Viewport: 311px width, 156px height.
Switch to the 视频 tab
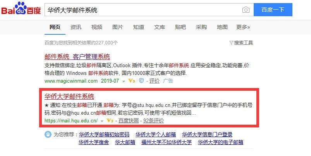pyautogui.click(x=97, y=27)
